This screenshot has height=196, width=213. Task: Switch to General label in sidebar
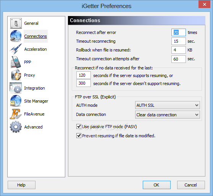[x=31, y=23]
